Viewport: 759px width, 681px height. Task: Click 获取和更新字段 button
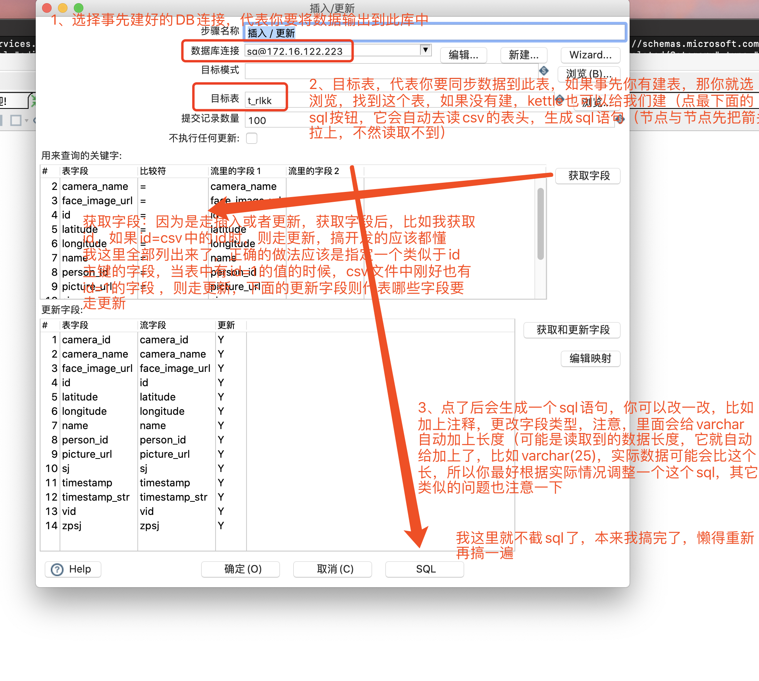[x=572, y=330]
